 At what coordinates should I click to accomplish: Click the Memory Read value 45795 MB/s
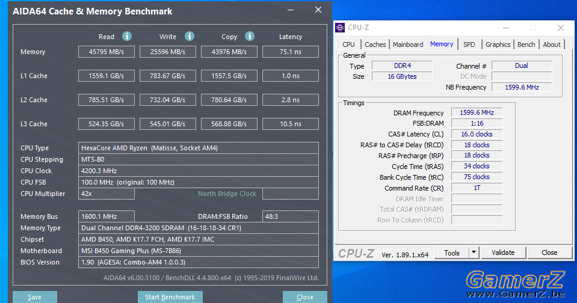pos(106,52)
